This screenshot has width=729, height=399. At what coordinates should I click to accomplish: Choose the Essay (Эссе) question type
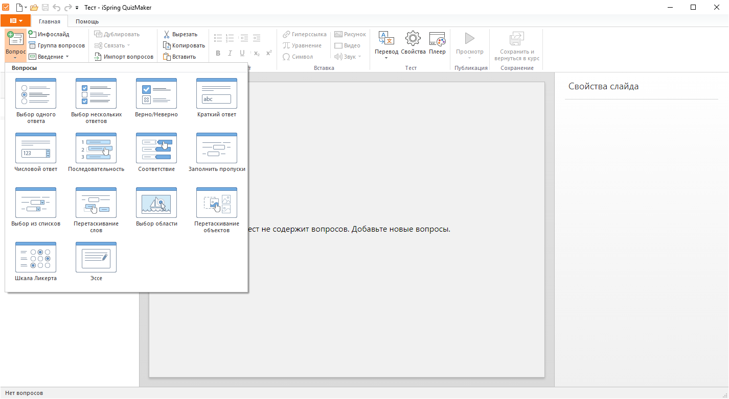tap(96, 258)
